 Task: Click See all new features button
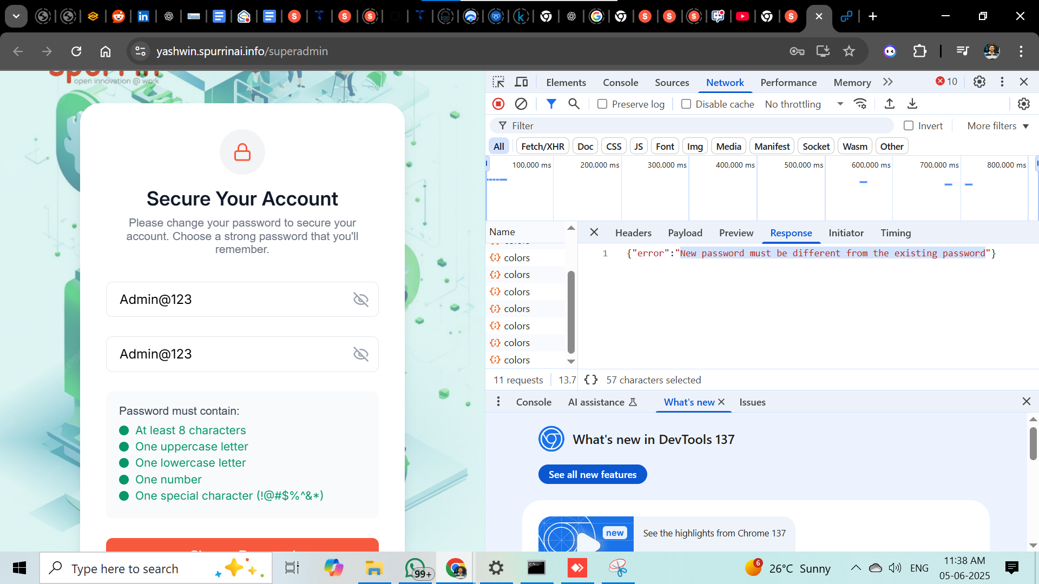coord(593,475)
